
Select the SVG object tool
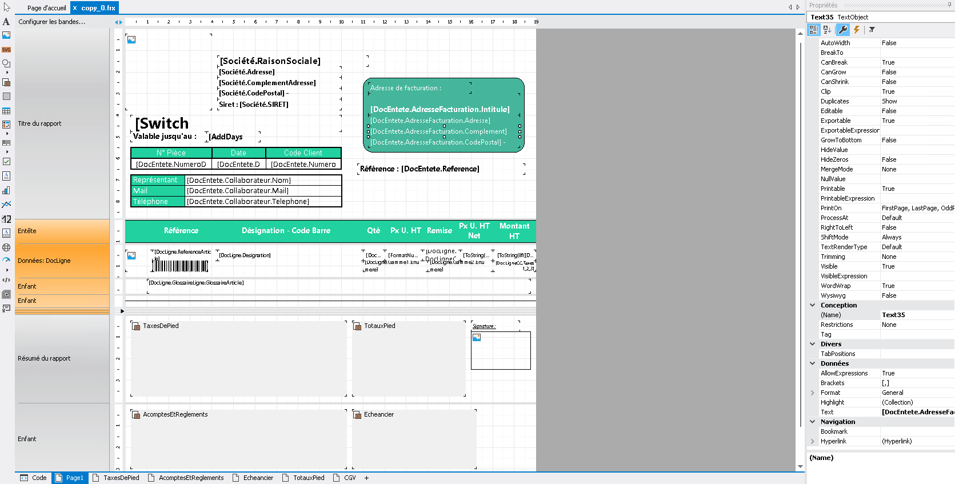coord(6,50)
